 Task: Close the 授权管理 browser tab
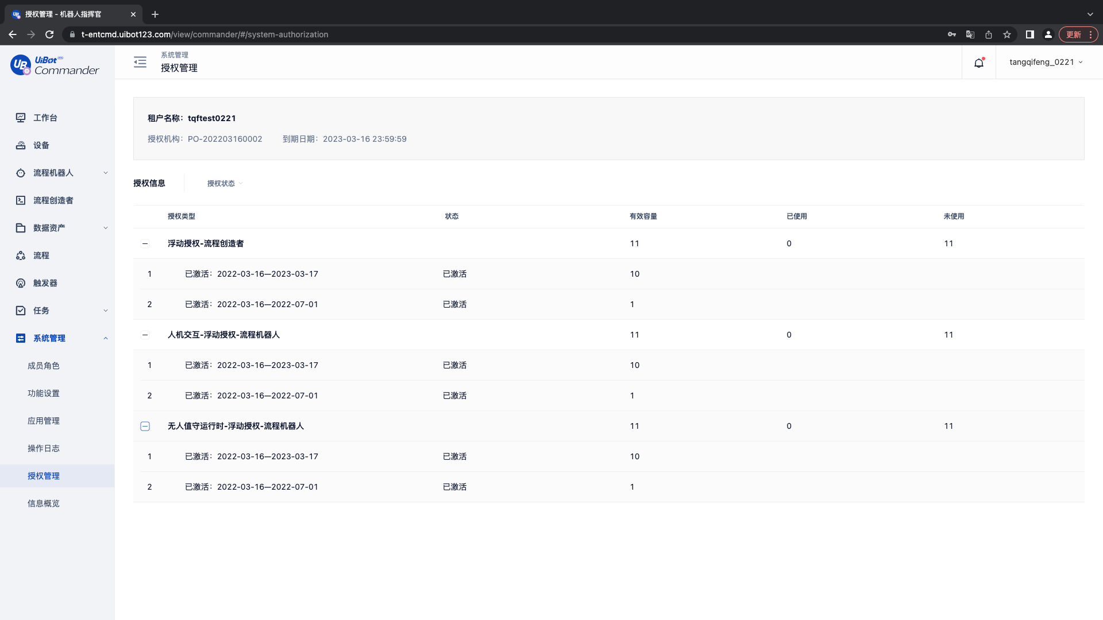click(133, 14)
